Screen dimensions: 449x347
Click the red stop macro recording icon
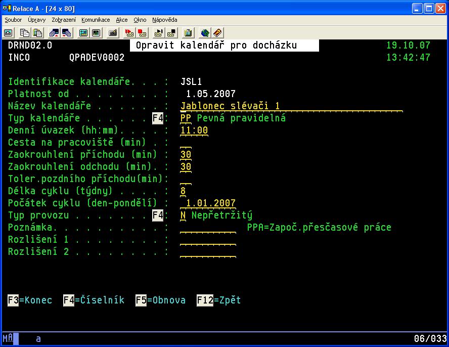[x=142, y=32]
